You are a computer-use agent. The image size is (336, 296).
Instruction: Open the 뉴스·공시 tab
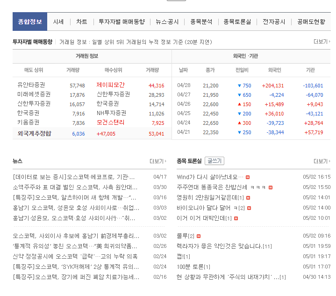click(x=167, y=22)
